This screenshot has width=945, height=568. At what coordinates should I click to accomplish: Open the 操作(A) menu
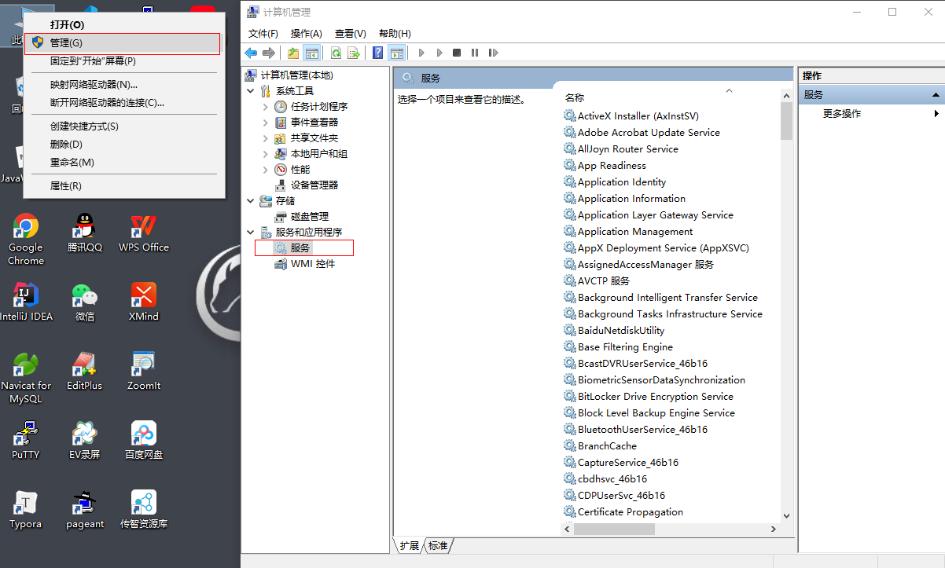pos(306,34)
